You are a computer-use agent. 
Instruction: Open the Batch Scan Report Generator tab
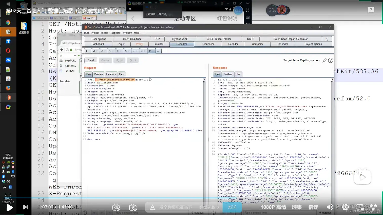290,39
